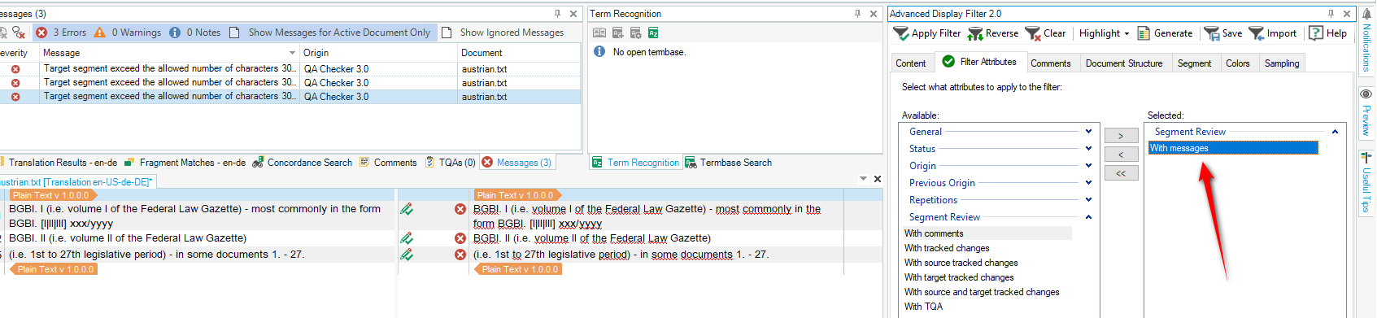Click segment status pencil icon for 'volume II' row
Screen dimensions: 1377x318
point(407,238)
